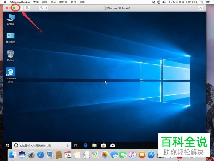Open the 文件 menu
214x161 pixels.
click(x=36, y=2)
